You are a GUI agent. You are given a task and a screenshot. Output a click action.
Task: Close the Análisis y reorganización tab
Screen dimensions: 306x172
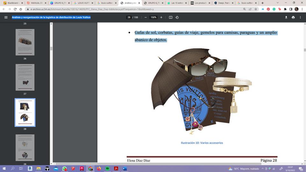(x=139, y=3)
